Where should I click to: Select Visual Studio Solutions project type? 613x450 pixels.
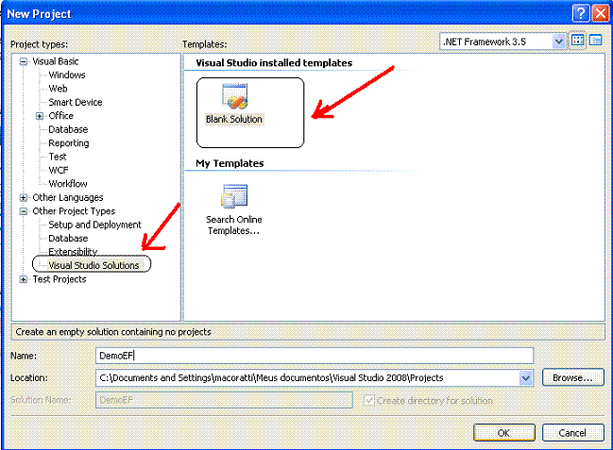click(x=94, y=265)
